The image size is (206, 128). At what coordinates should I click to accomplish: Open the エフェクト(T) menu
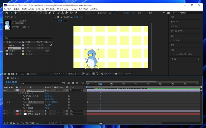pyautogui.click(x=50, y=9)
